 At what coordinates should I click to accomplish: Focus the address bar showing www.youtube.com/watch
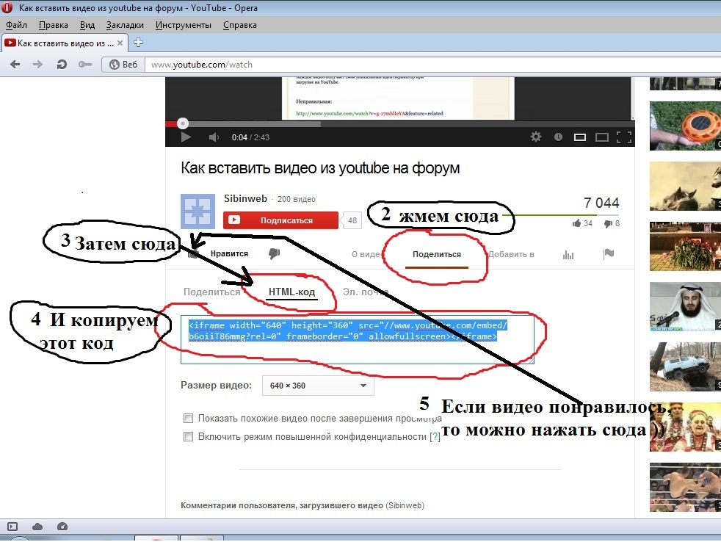pos(432,65)
